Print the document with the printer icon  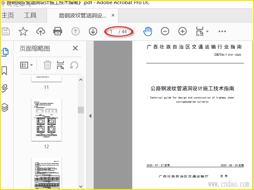coord(58,31)
